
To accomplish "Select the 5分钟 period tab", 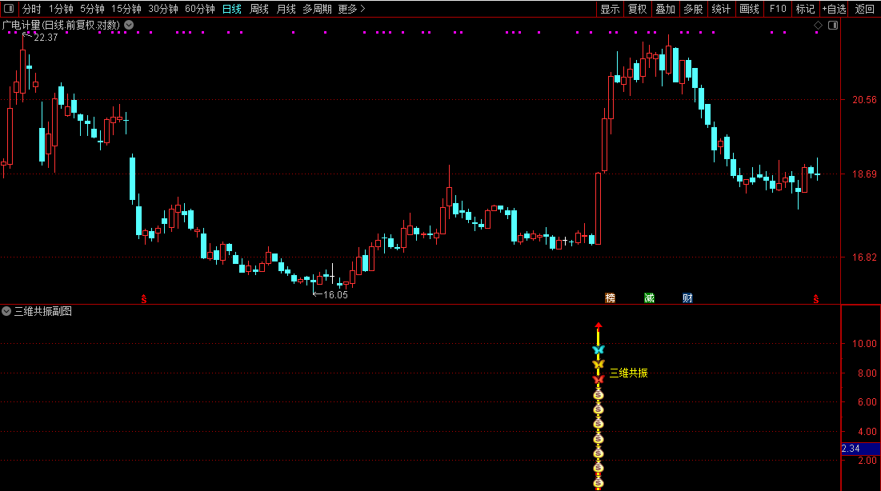I will coord(92,9).
